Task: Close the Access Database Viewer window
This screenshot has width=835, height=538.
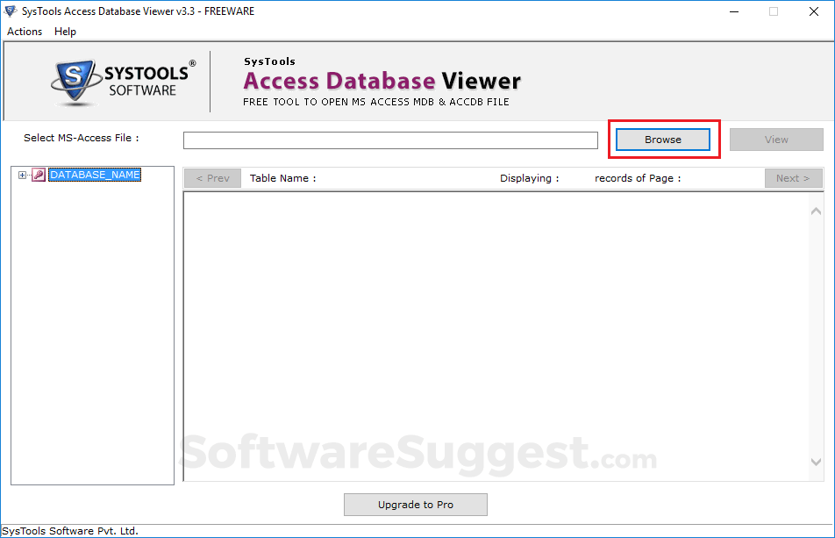Action: [814, 11]
